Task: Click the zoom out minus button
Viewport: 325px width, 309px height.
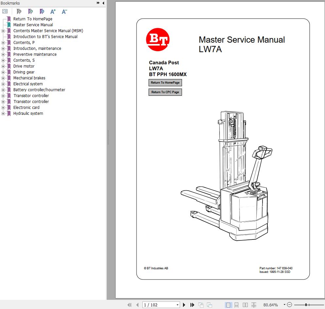Action: point(289,305)
